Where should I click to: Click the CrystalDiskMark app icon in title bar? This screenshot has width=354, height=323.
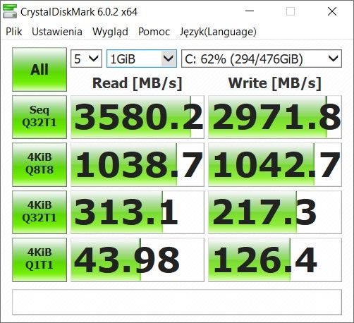tap(10, 11)
